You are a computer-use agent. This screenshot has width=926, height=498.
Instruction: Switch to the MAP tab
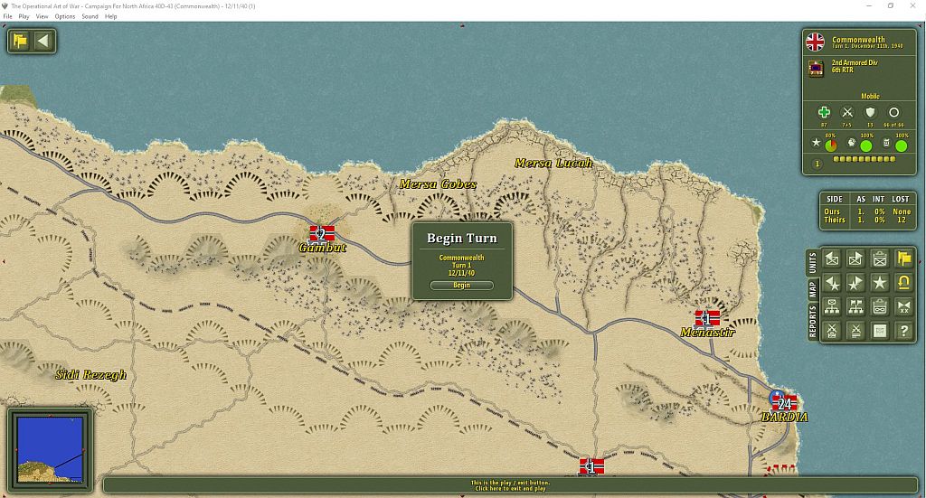(x=813, y=289)
